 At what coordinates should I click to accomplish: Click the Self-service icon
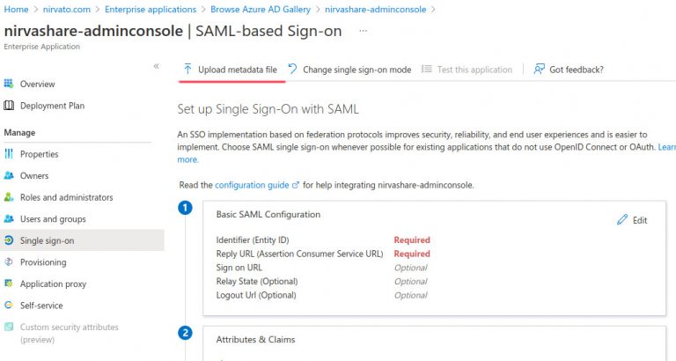click(x=9, y=306)
